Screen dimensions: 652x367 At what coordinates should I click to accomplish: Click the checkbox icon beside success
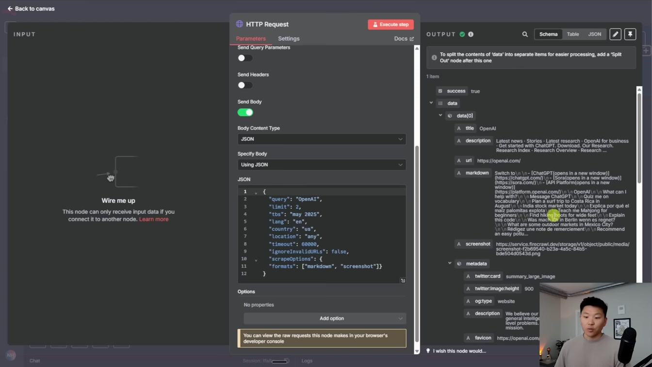point(440,91)
